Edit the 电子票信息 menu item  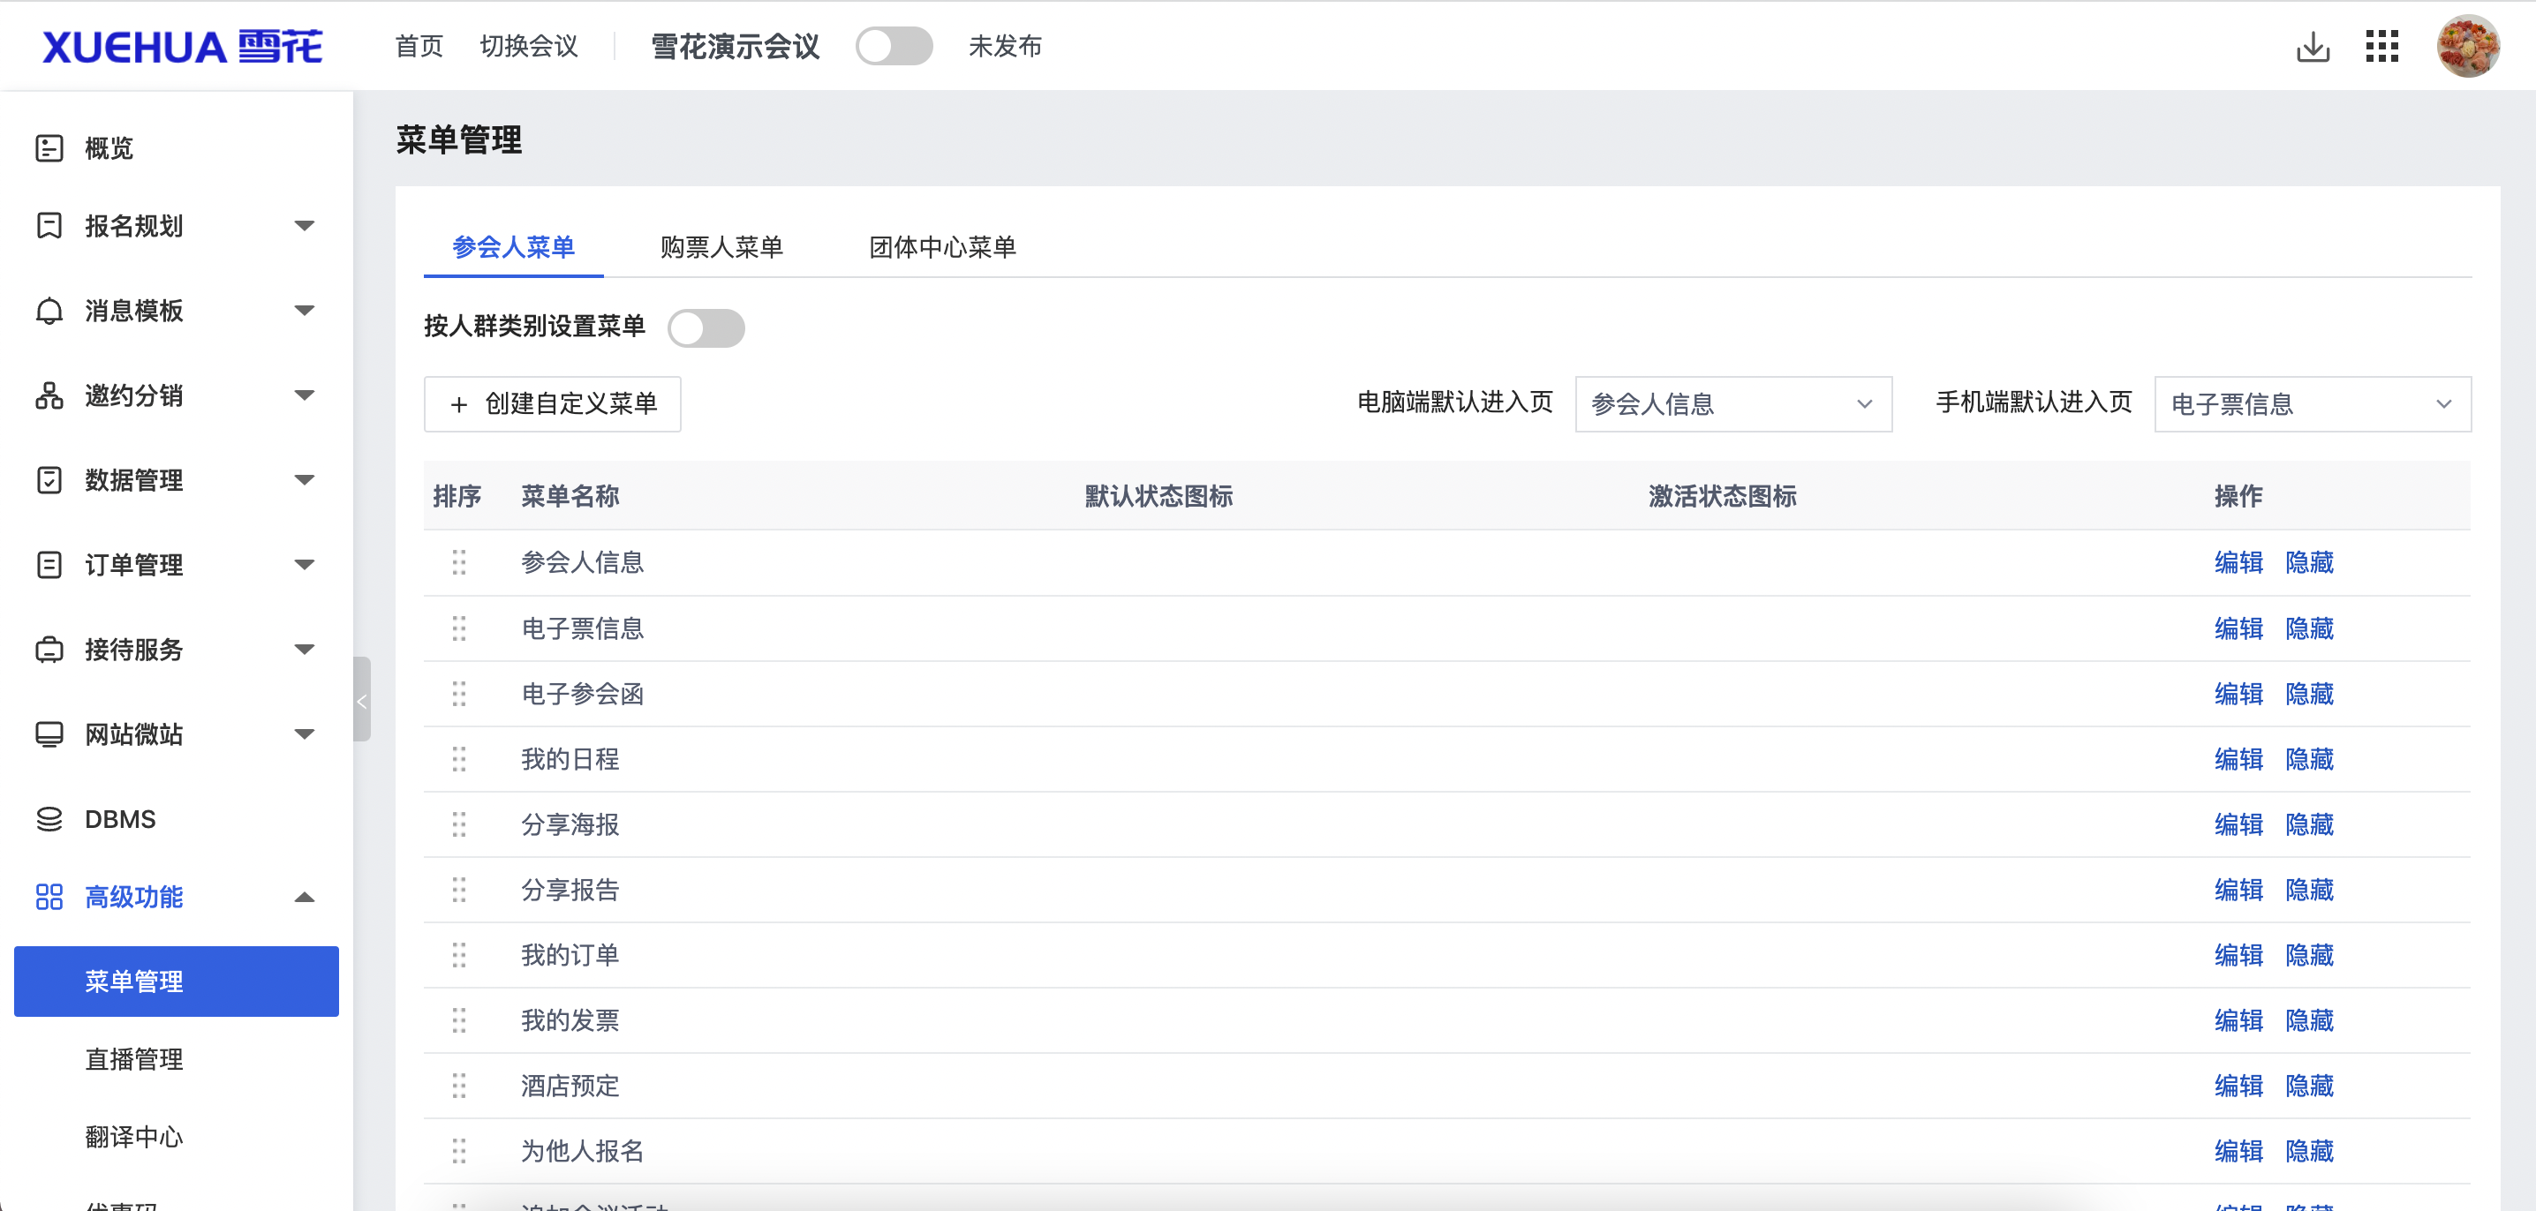click(x=2238, y=628)
